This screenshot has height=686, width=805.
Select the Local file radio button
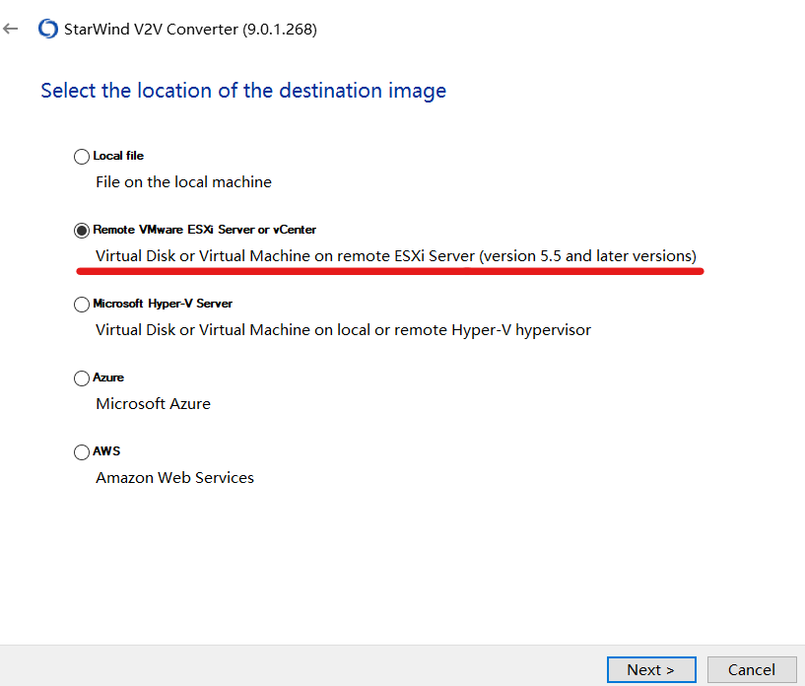82,156
